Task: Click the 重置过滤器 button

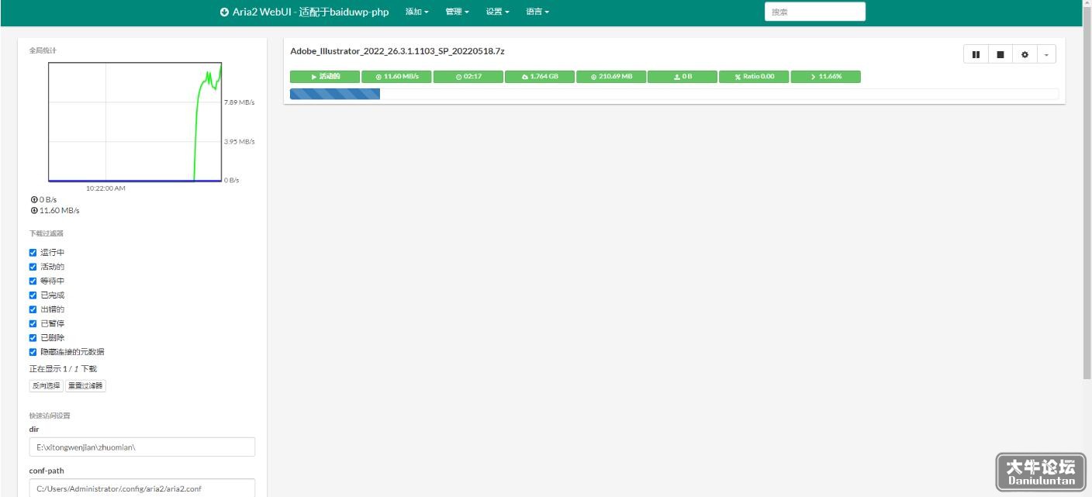Action: coord(85,385)
